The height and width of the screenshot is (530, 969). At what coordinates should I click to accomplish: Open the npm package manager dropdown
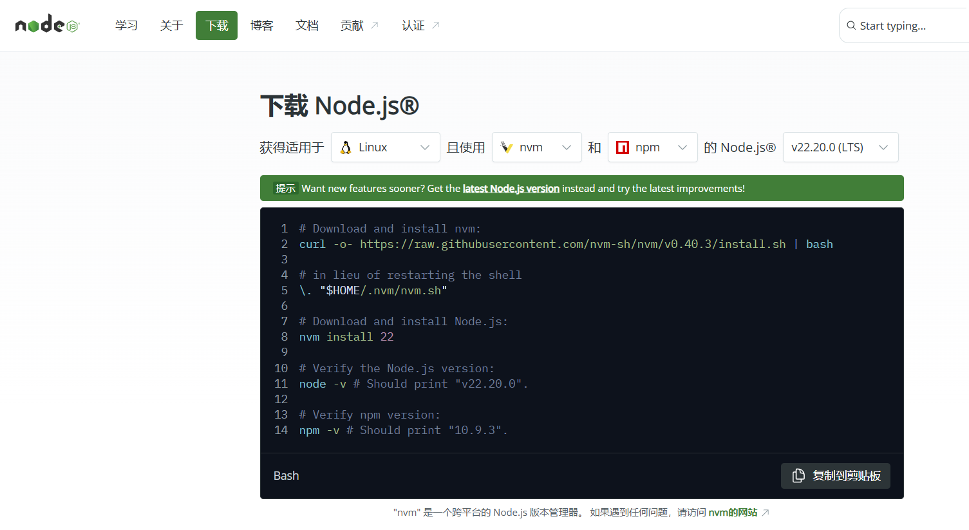point(653,147)
